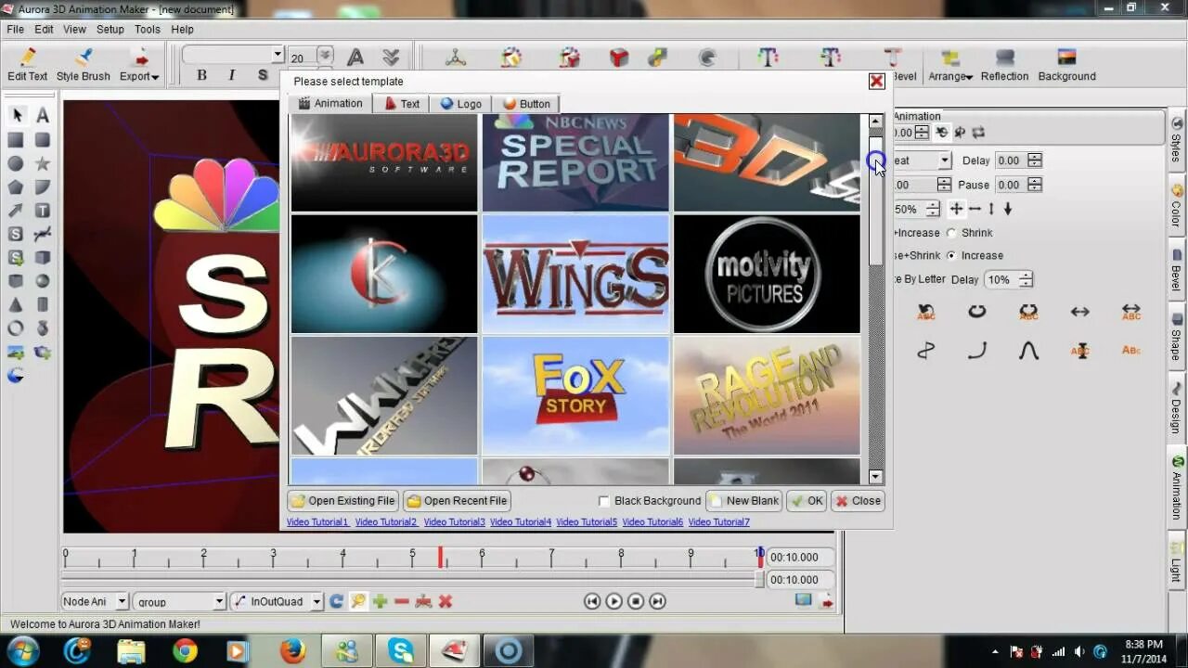1188x668 pixels.
Task: Click the template list scroll down arrow
Action: [x=875, y=477]
